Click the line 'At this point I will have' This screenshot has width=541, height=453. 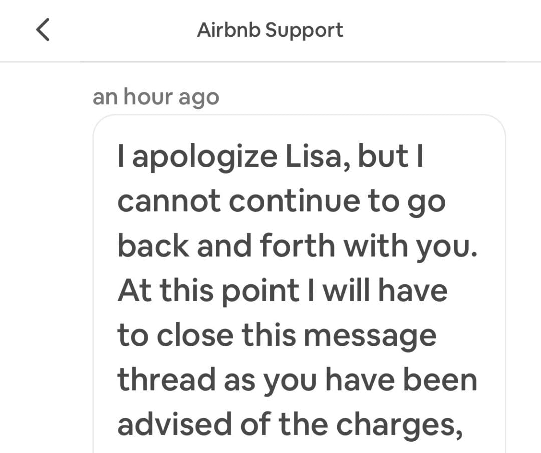(283, 291)
